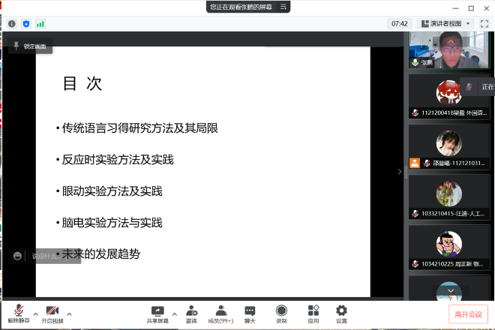Open the 成员 members list
495x330 pixels.
pyautogui.click(x=221, y=313)
